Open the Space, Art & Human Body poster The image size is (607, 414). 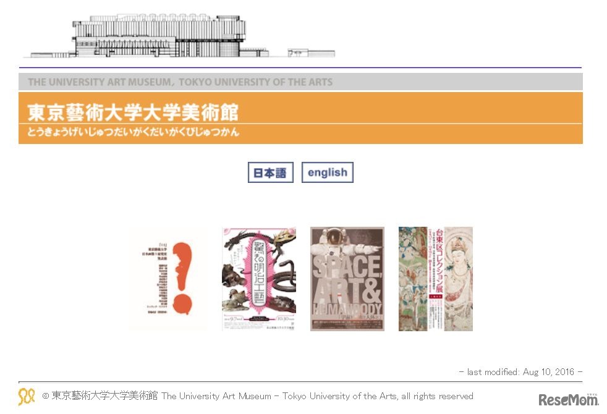(347, 279)
